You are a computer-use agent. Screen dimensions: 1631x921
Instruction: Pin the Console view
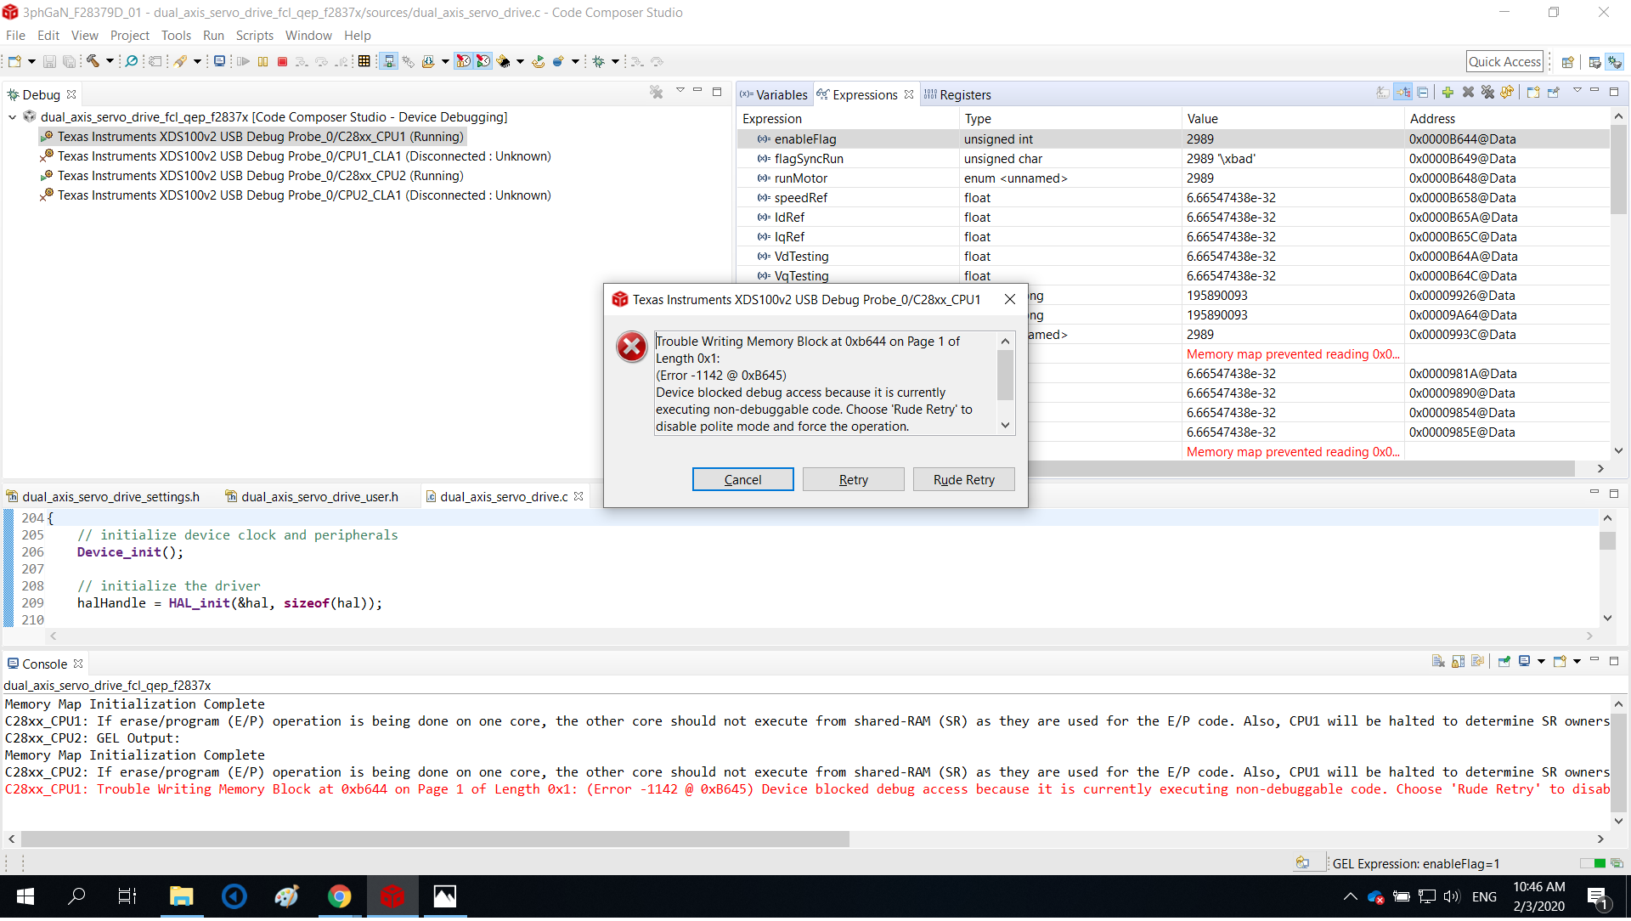point(1504,661)
